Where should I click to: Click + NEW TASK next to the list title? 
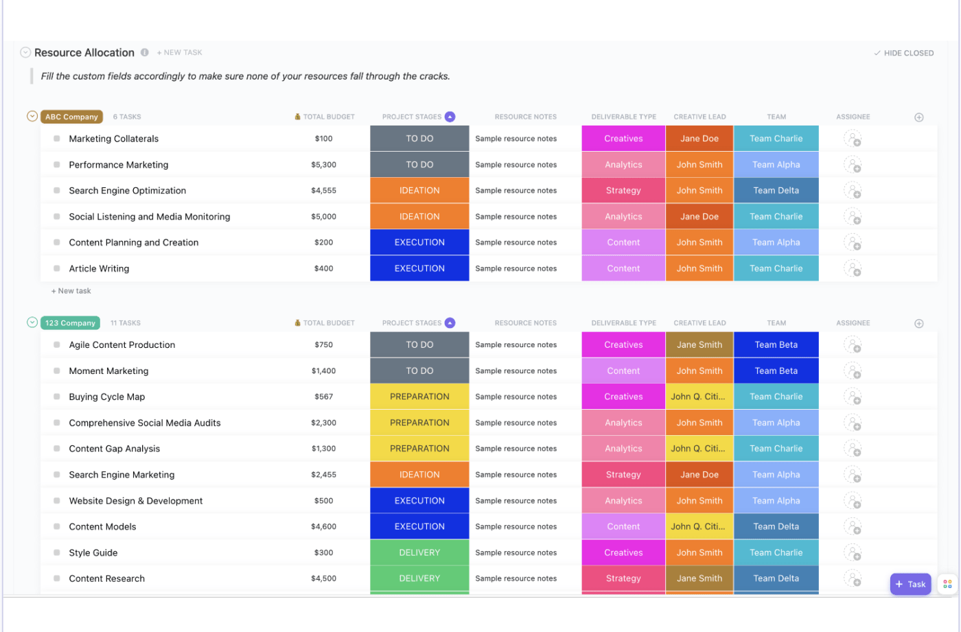tap(179, 52)
